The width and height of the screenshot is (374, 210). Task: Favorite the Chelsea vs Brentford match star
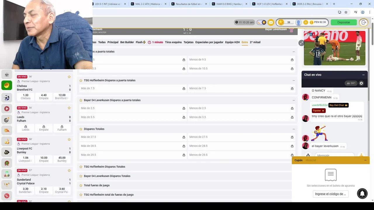pos(69,77)
